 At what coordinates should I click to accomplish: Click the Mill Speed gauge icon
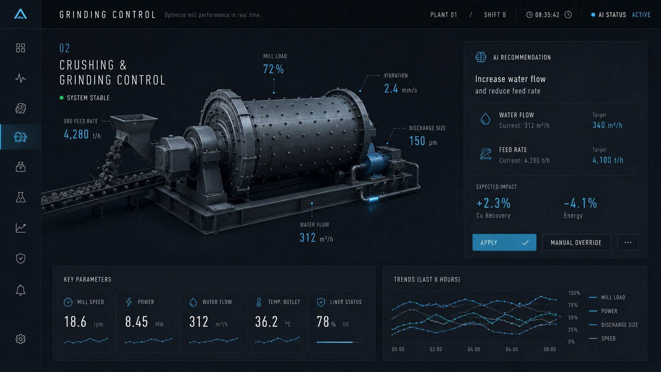(68, 302)
